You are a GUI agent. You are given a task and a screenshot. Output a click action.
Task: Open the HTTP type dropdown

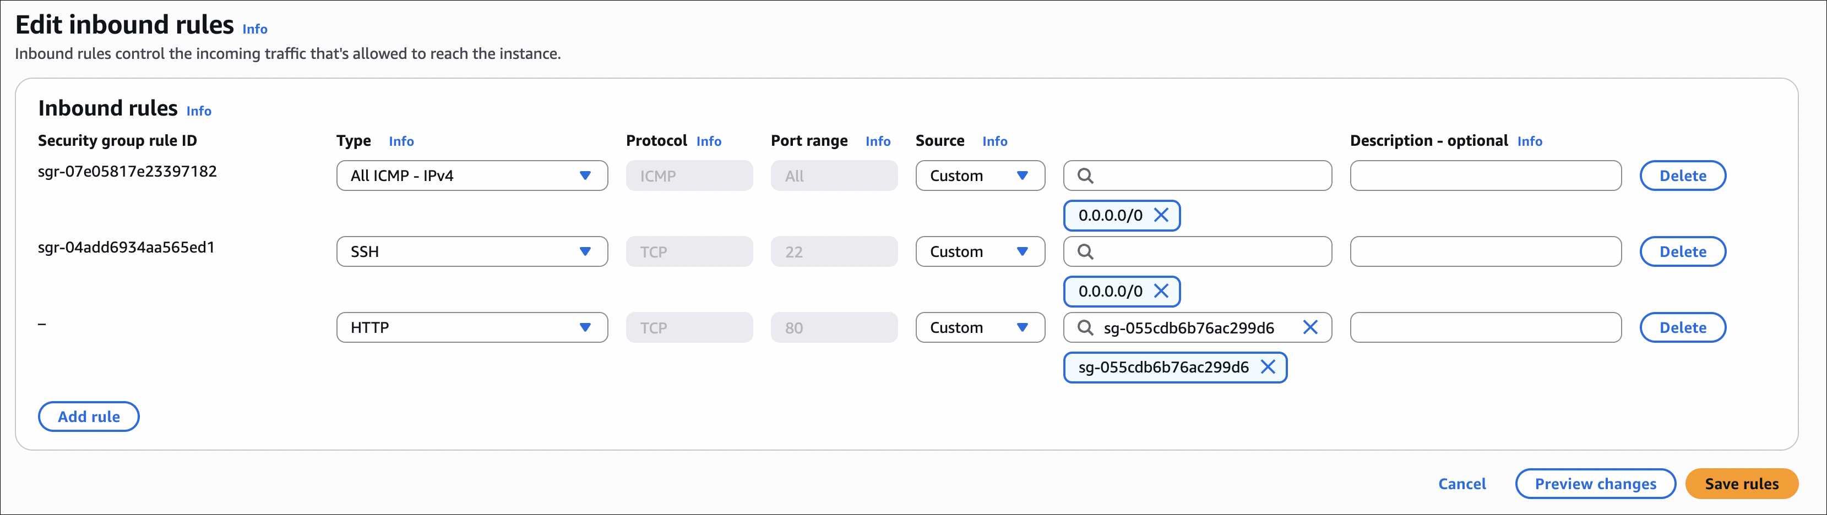(x=472, y=327)
